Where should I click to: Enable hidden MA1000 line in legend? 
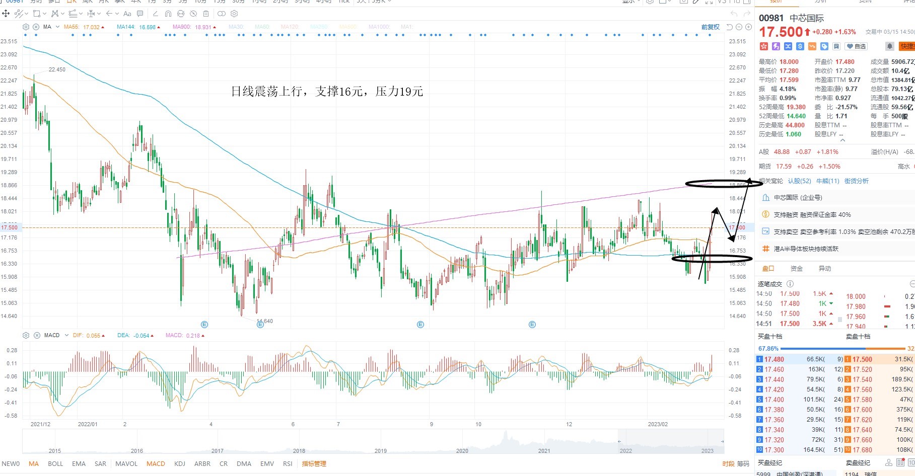[379, 27]
